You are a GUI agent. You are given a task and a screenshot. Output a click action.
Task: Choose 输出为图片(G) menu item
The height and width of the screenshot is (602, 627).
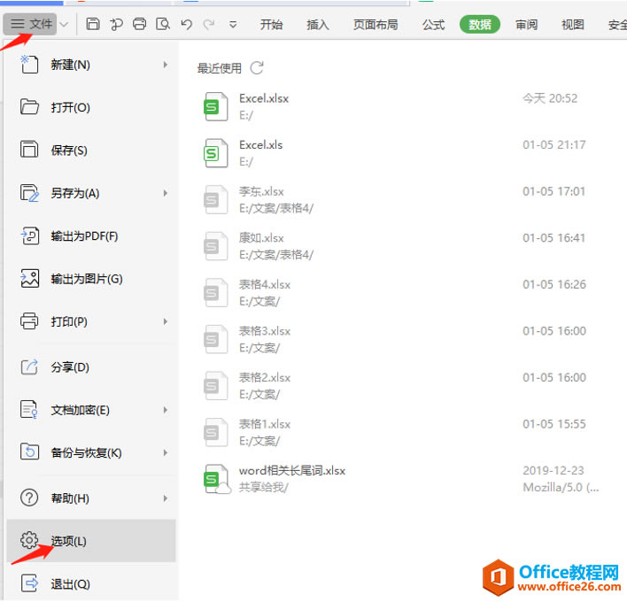click(91, 279)
